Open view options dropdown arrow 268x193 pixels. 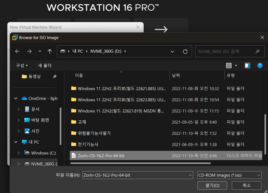point(236,66)
